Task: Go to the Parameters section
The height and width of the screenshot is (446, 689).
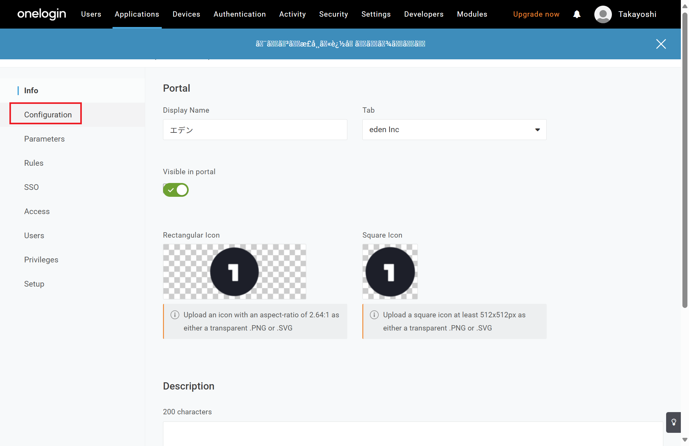Action: (x=44, y=139)
